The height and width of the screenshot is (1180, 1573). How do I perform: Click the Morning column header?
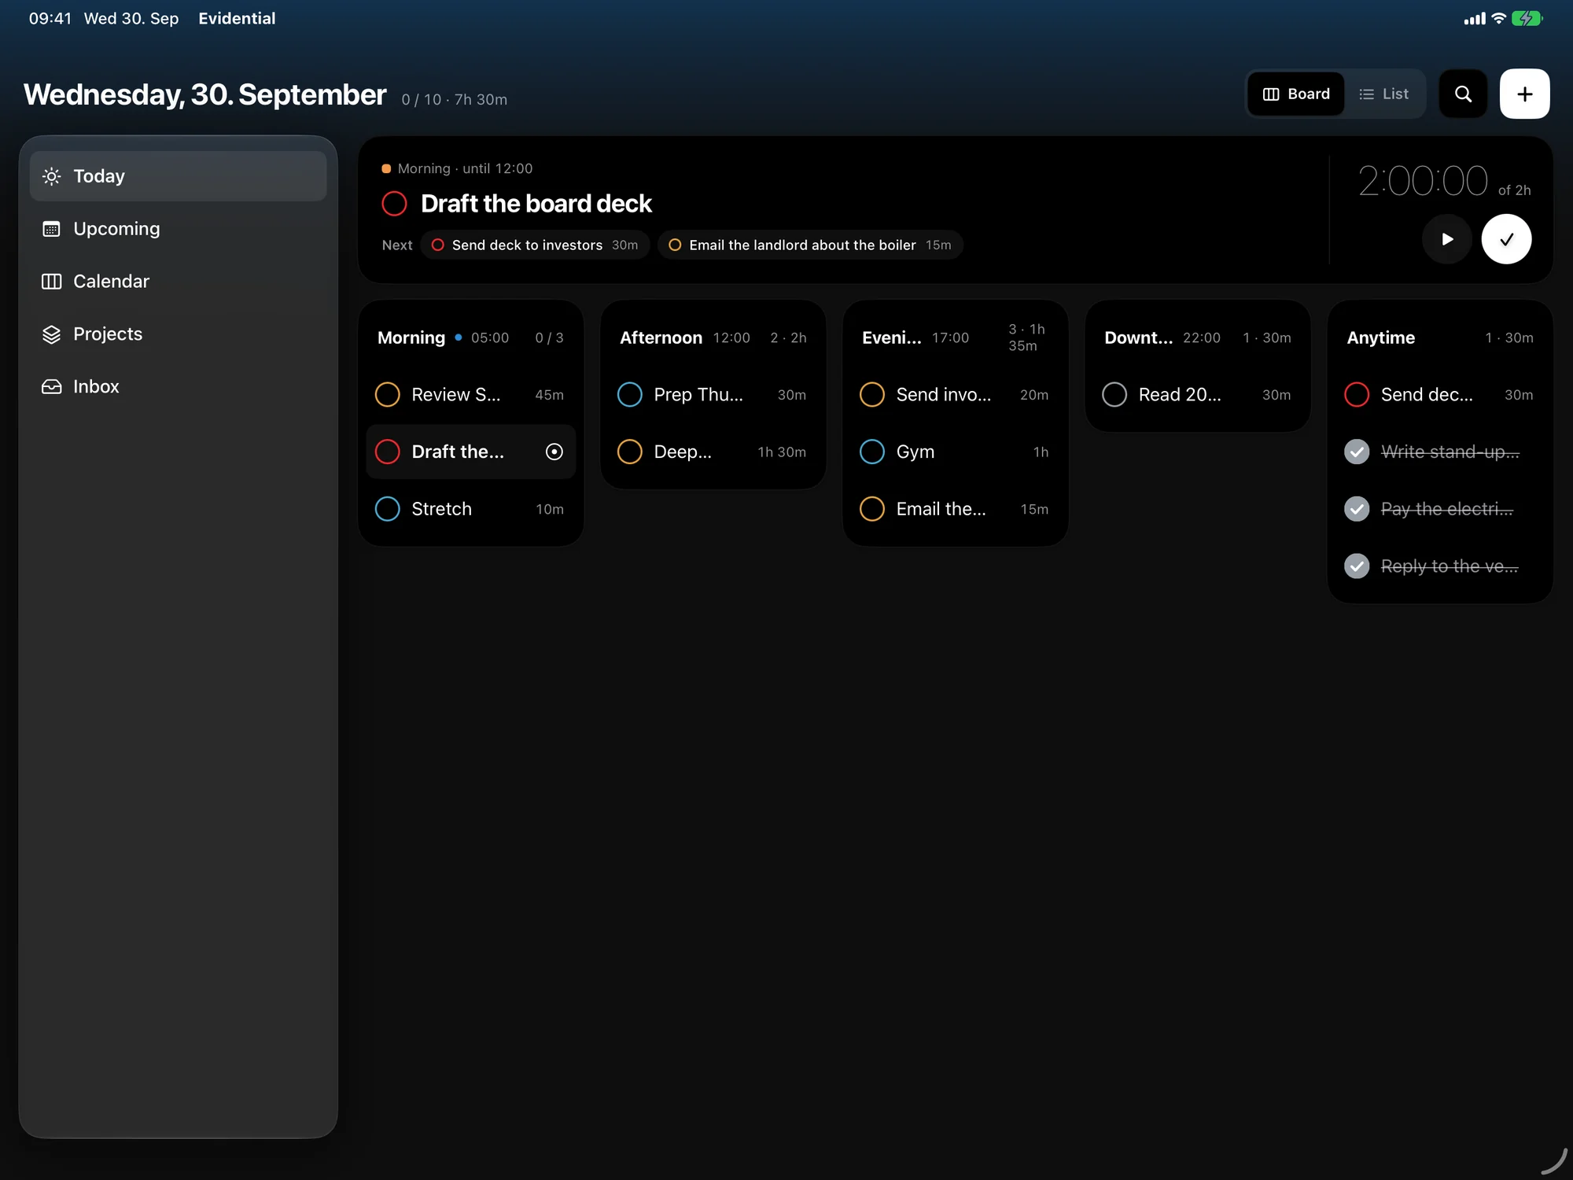tap(411, 337)
